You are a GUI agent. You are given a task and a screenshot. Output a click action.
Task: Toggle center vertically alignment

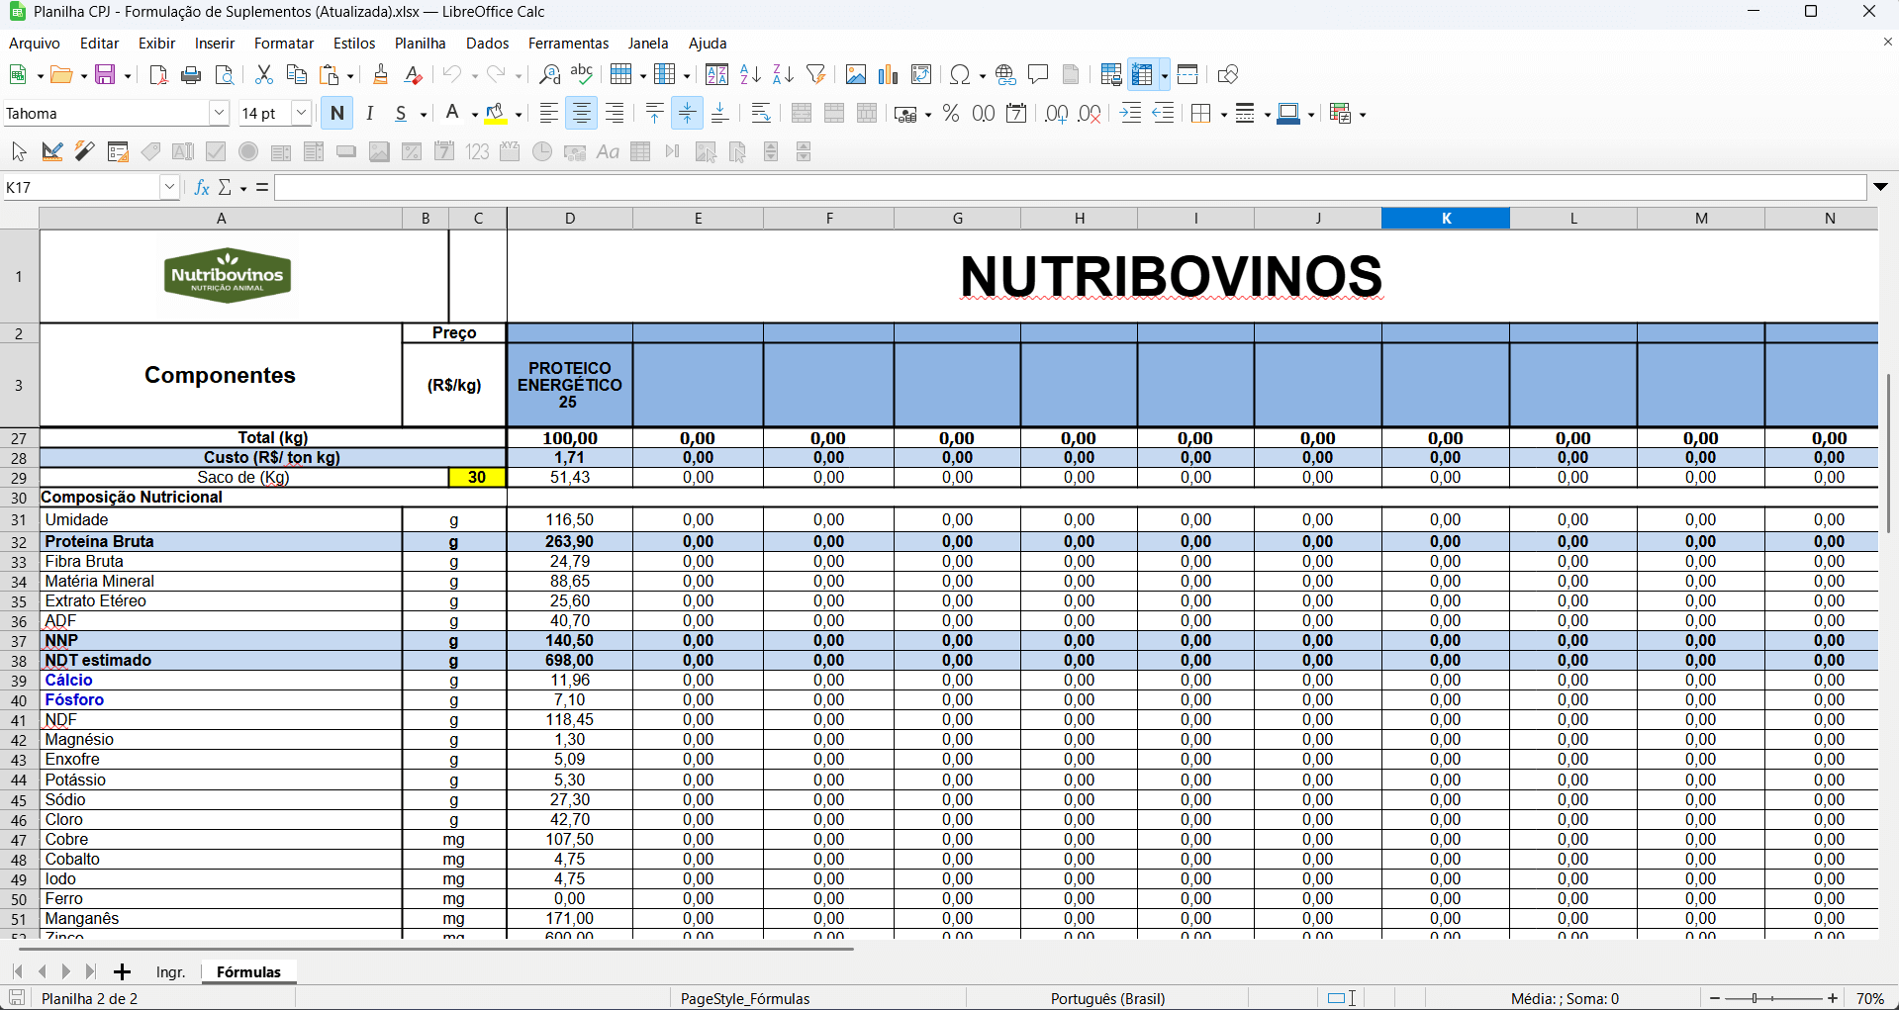(x=687, y=114)
